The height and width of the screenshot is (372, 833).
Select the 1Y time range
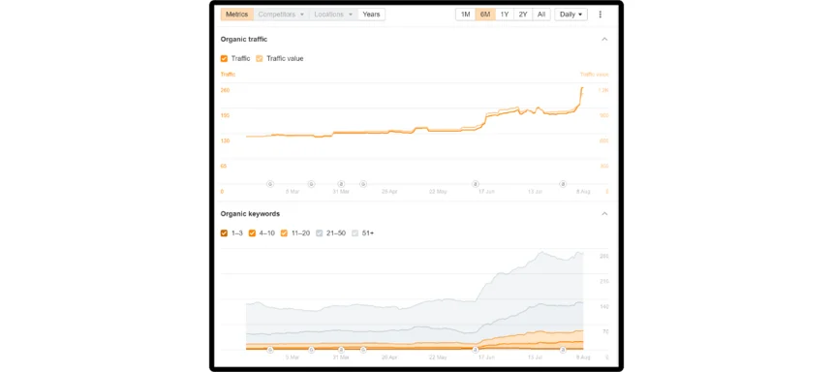click(x=505, y=15)
